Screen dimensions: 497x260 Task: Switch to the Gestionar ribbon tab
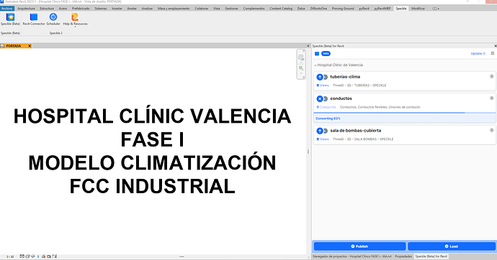pos(231,9)
